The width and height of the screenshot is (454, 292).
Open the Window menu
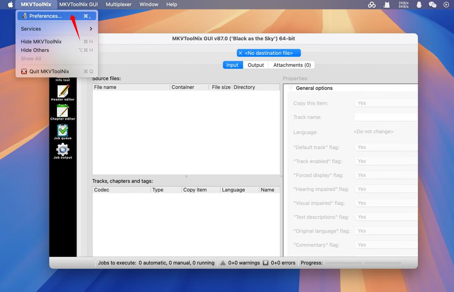click(149, 4)
